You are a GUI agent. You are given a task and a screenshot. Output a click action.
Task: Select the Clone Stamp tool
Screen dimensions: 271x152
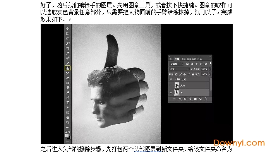tap(68, 68)
